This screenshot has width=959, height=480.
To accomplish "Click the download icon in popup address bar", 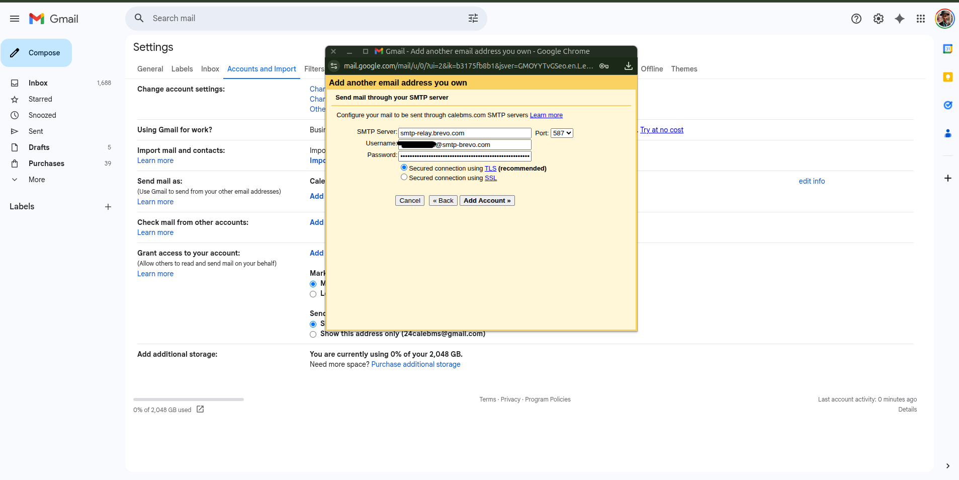I will tap(629, 66).
